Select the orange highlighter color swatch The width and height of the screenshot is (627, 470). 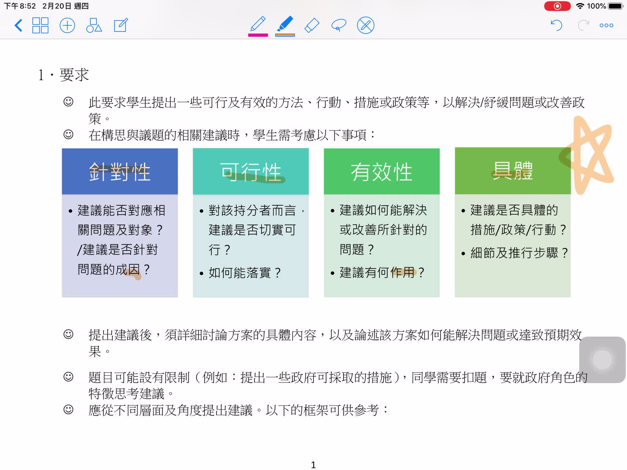284,34
